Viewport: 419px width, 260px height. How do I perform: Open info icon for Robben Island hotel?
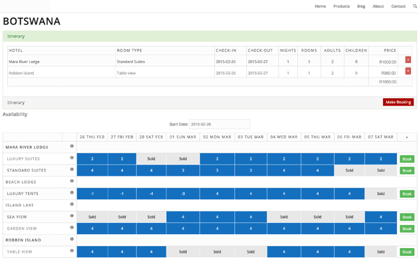72,239
